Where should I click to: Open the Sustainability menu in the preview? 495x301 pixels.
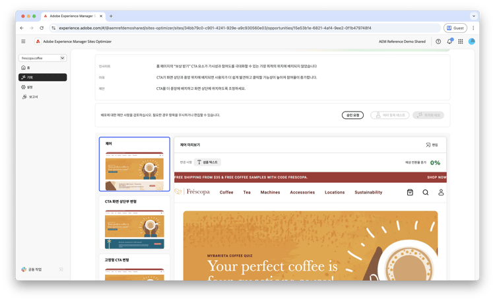(368, 192)
